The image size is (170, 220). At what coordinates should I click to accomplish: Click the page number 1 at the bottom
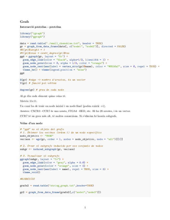click(85, 207)
